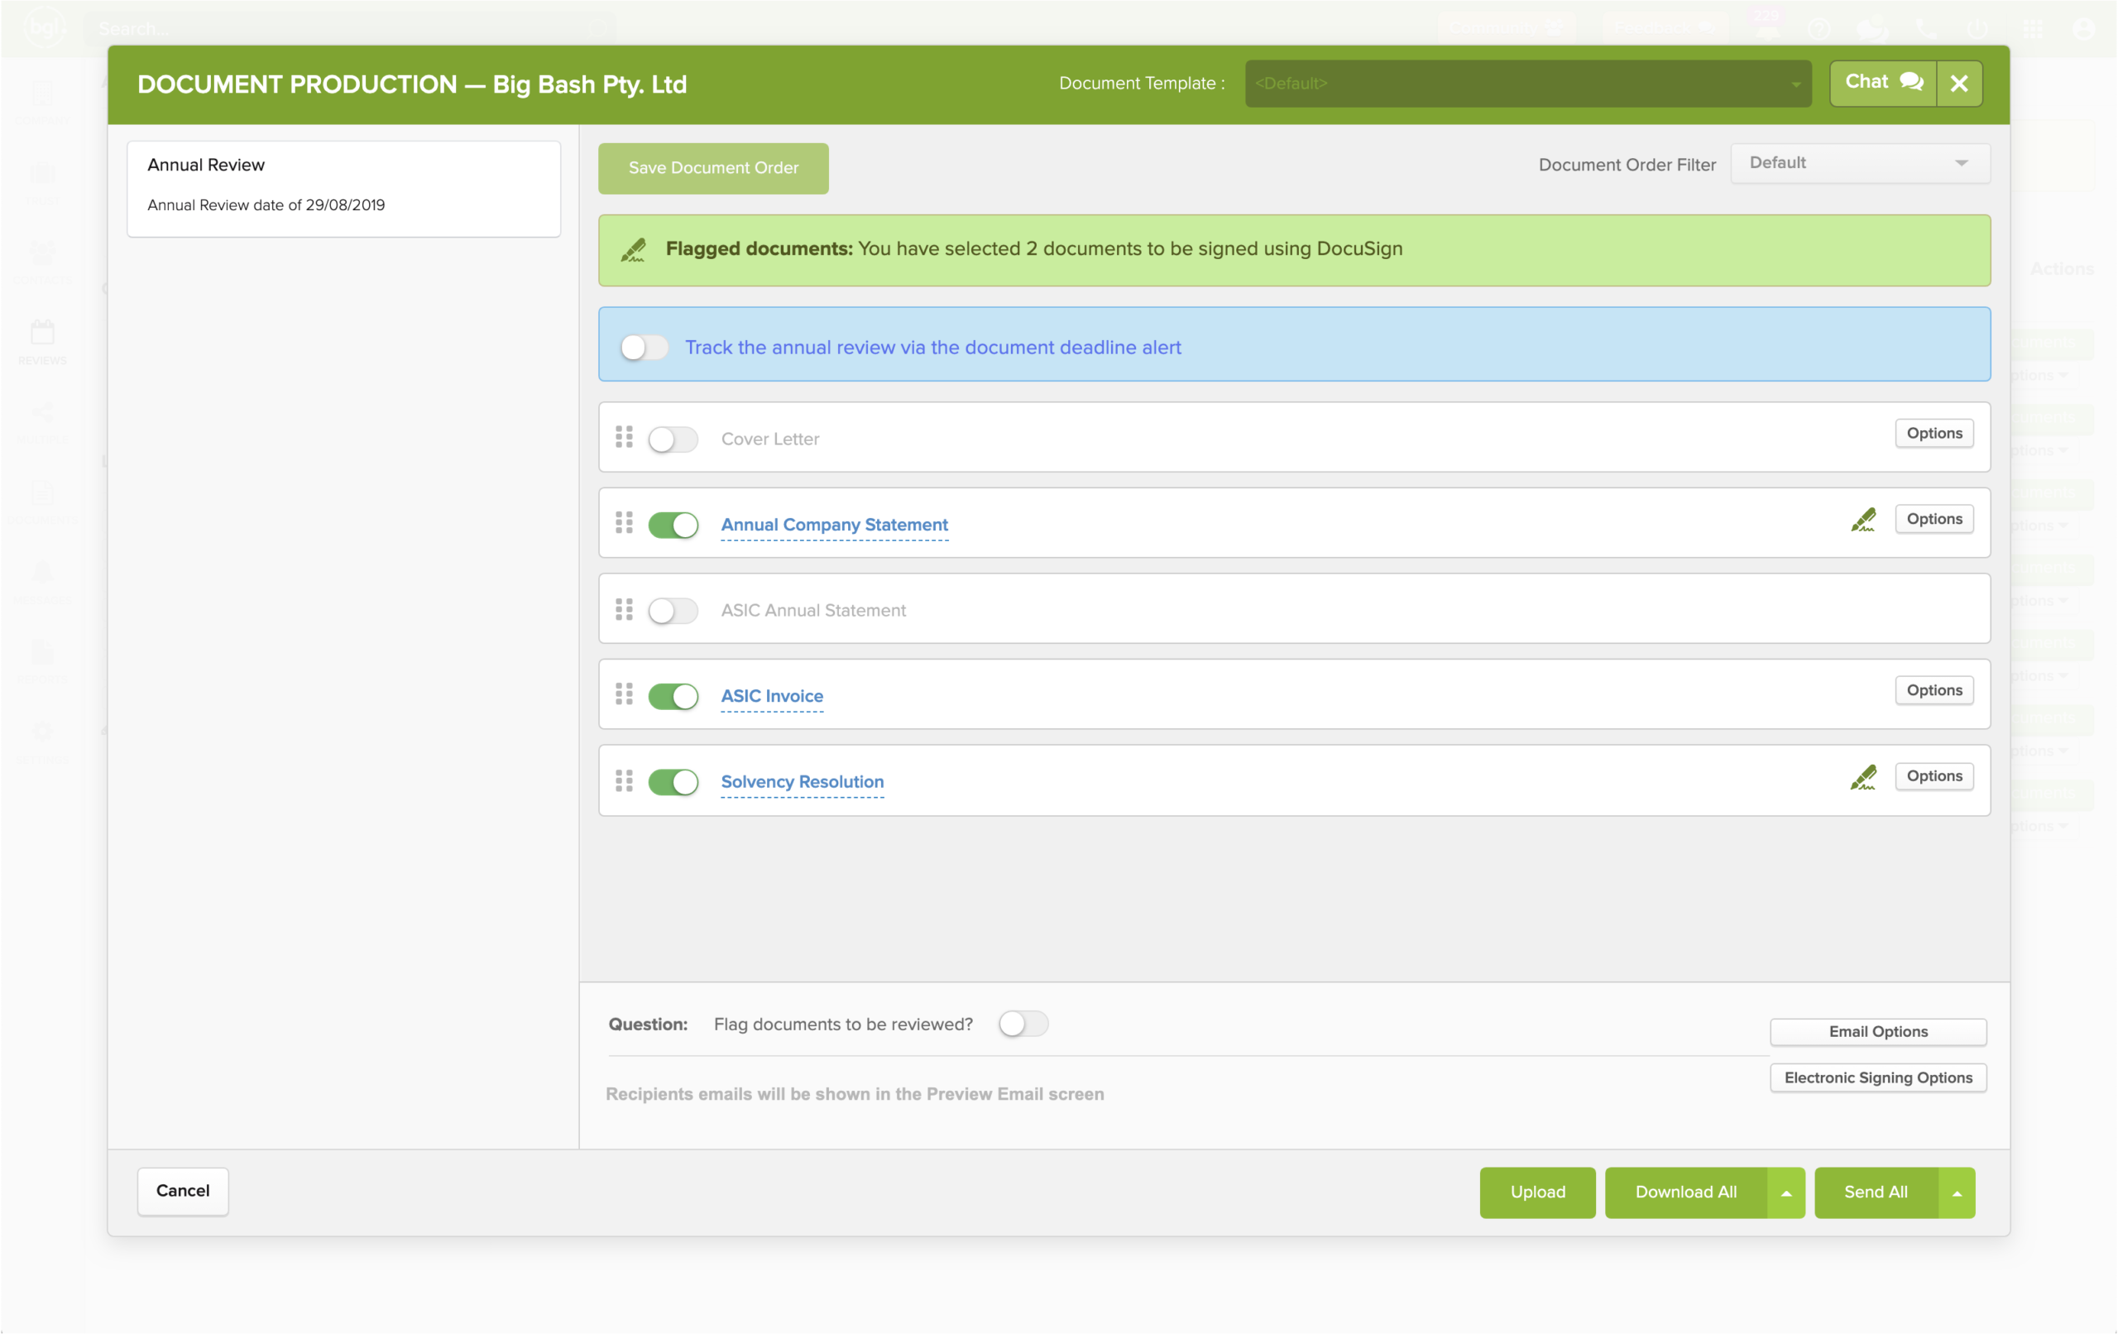Click drag handle of ASIC Invoice row
Image resolution: width=2118 pixels, height=1334 pixels.
(x=624, y=694)
